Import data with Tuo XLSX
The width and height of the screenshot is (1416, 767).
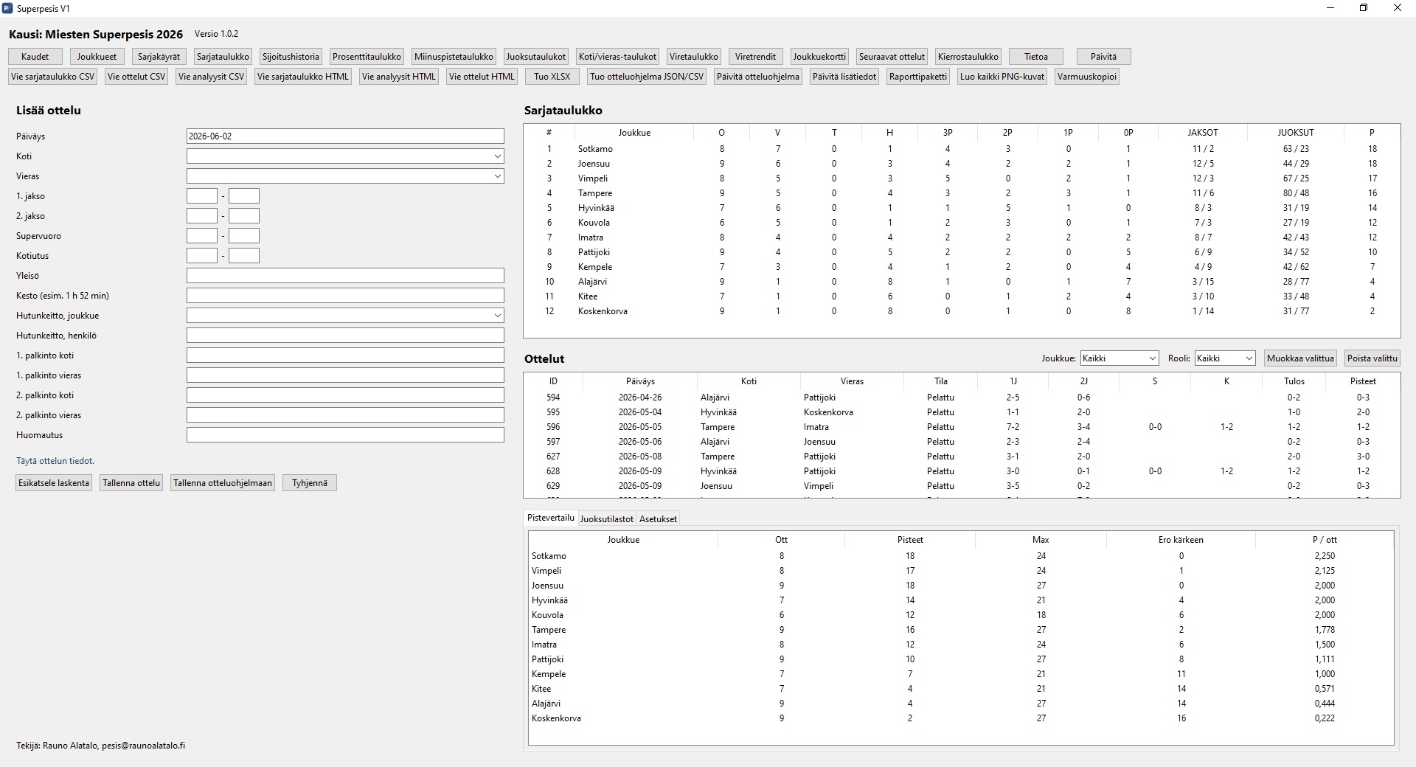point(552,77)
